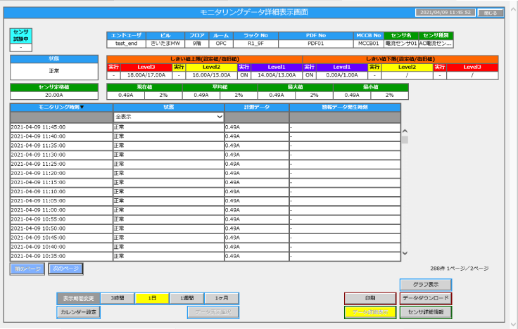Select the 3時間 display period
The width and height of the screenshot is (518, 329).
[x=118, y=298]
